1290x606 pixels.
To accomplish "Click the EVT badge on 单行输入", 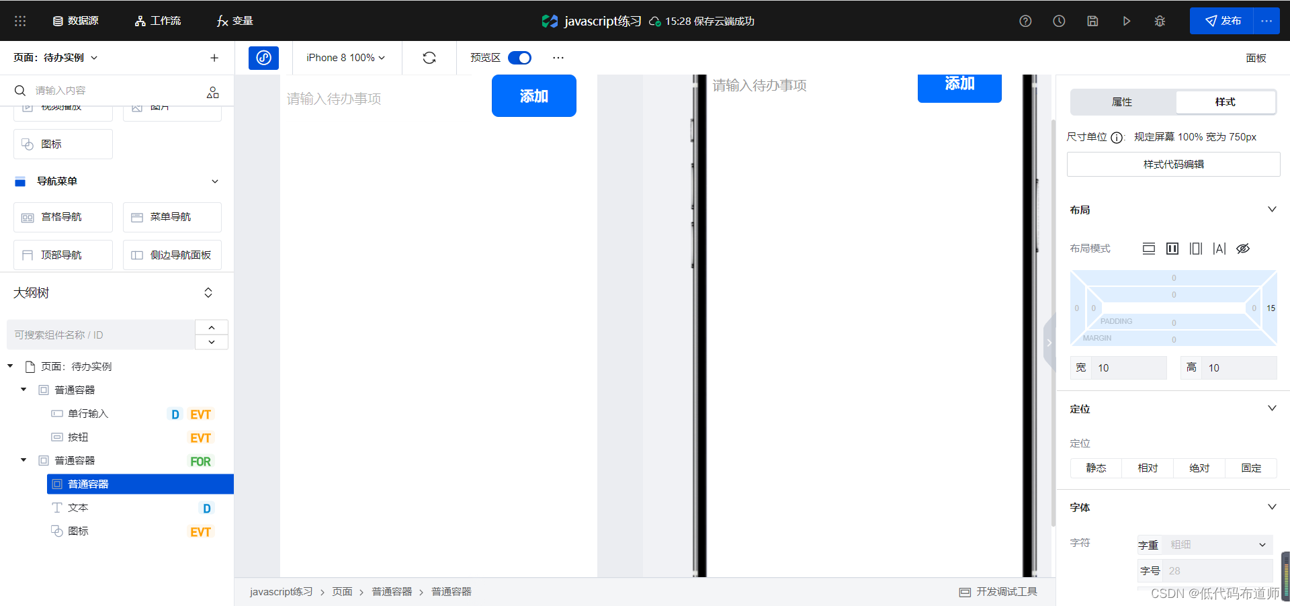I will tap(200, 415).
